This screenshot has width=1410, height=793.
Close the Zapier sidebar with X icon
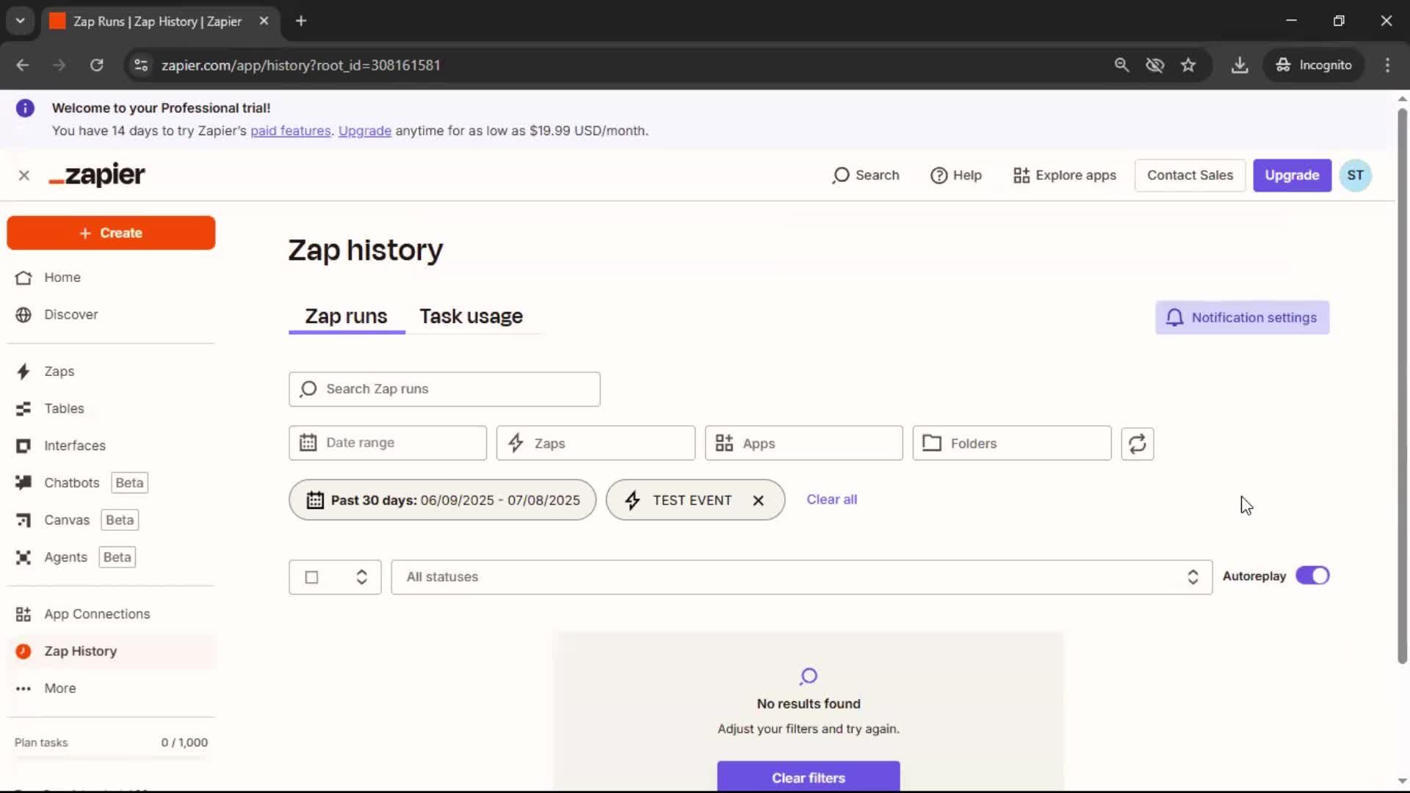24,175
